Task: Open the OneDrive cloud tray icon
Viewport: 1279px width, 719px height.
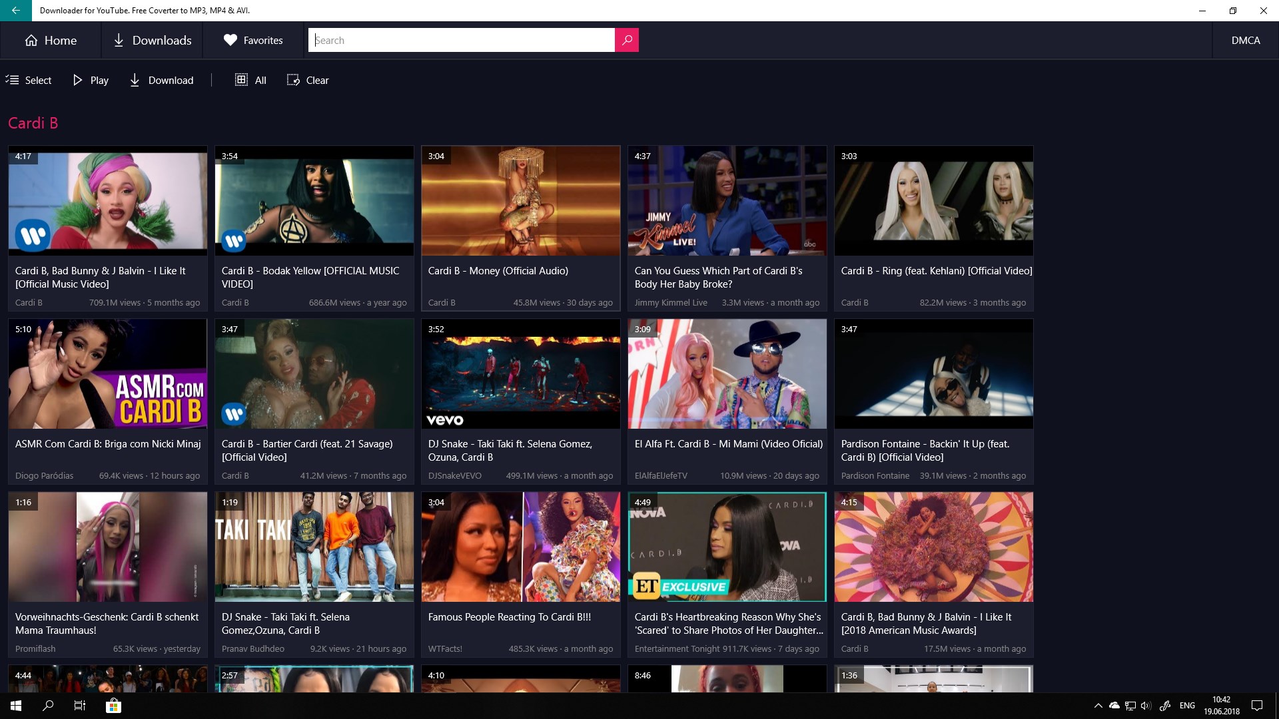Action: pyautogui.click(x=1114, y=706)
